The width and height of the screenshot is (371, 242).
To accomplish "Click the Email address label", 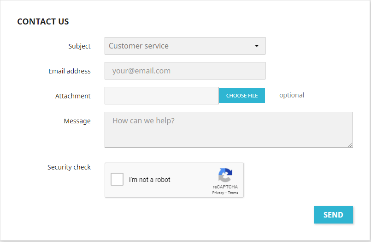I will point(70,71).
